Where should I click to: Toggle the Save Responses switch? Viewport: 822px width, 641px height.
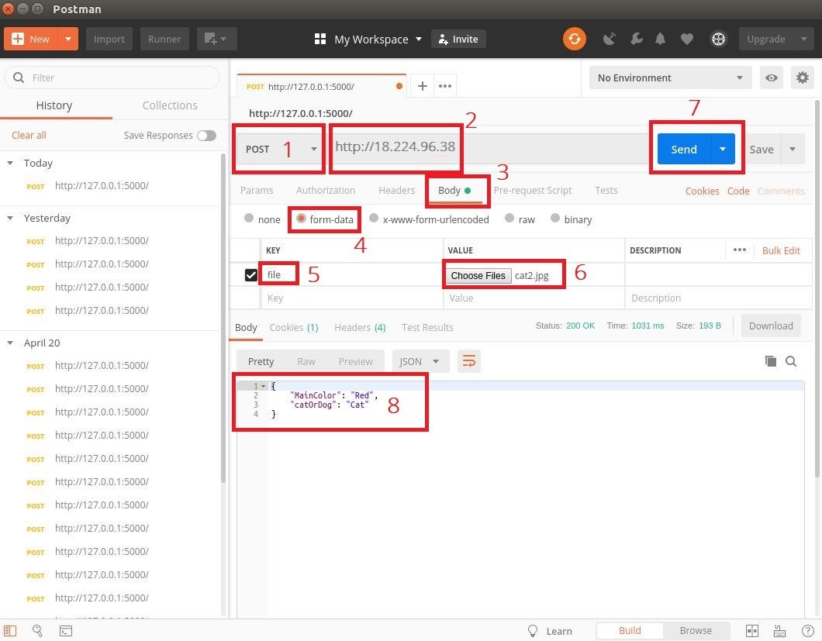[206, 135]
